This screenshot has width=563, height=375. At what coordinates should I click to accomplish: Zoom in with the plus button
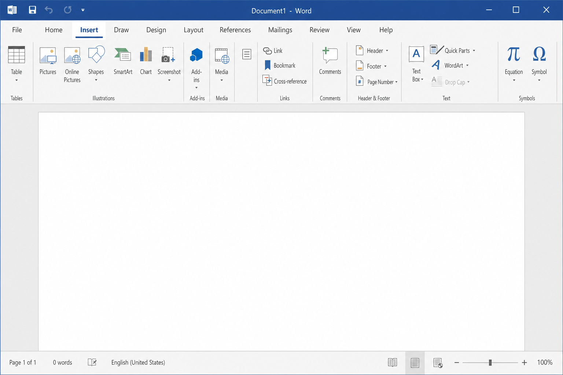[x=525, y=363]
